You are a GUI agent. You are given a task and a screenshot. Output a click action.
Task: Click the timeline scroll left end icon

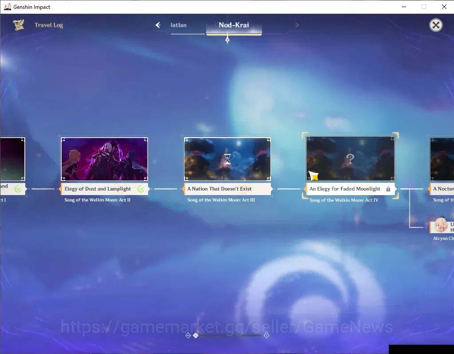coord(188,335)
